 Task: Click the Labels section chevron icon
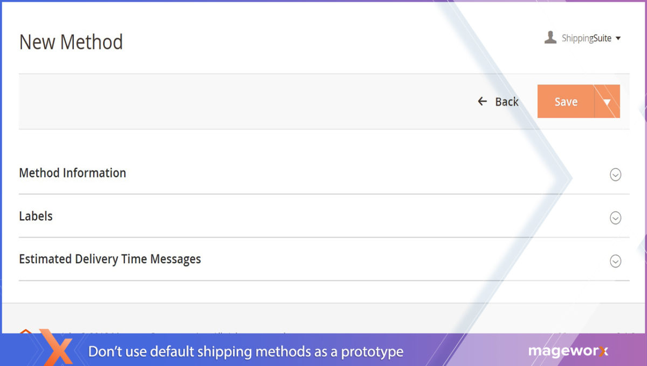click(x=615, y=218)
